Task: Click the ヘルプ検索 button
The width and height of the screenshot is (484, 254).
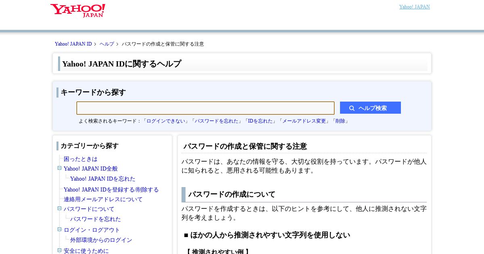Action: pos(370,108)
